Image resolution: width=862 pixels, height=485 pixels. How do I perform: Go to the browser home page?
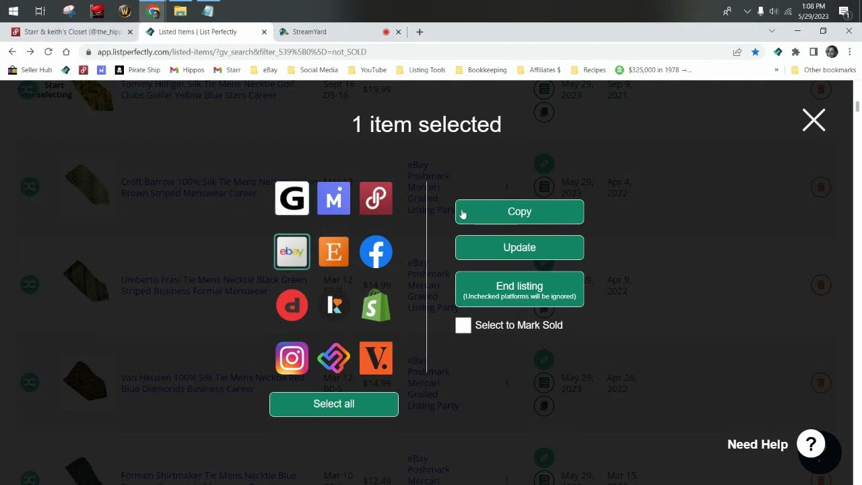point(66,52)
